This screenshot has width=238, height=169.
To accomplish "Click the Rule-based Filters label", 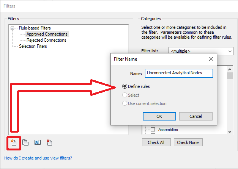I will click(35, 28).
